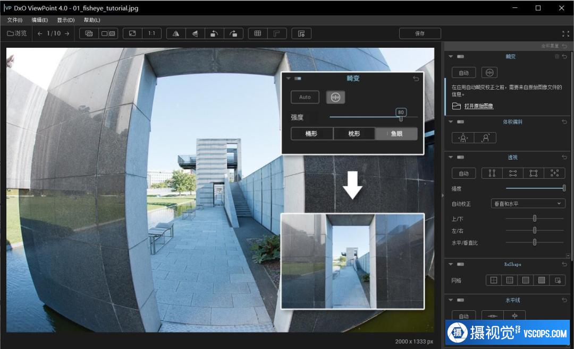Select 8-point perspective tool
This screenshot has width=574, height=349.
click(x=554, y=173)
